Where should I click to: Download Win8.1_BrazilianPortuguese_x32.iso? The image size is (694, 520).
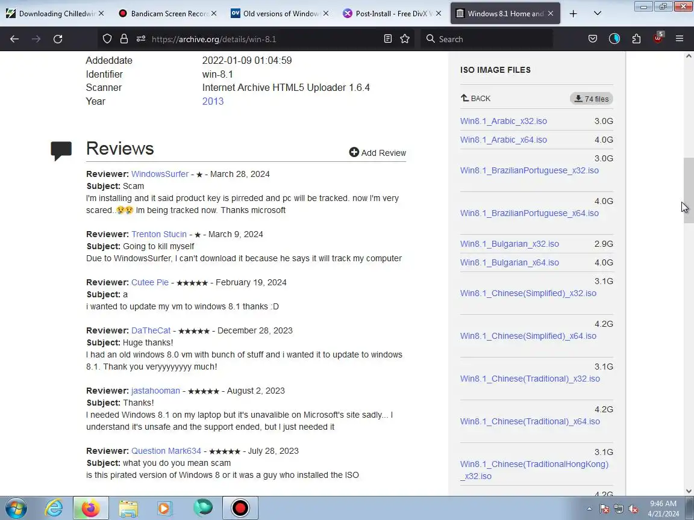point(530,170)
